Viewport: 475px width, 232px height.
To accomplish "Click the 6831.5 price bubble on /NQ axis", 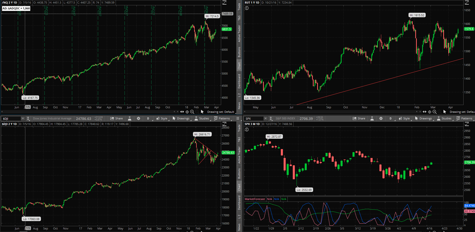I will click(227, 29).
